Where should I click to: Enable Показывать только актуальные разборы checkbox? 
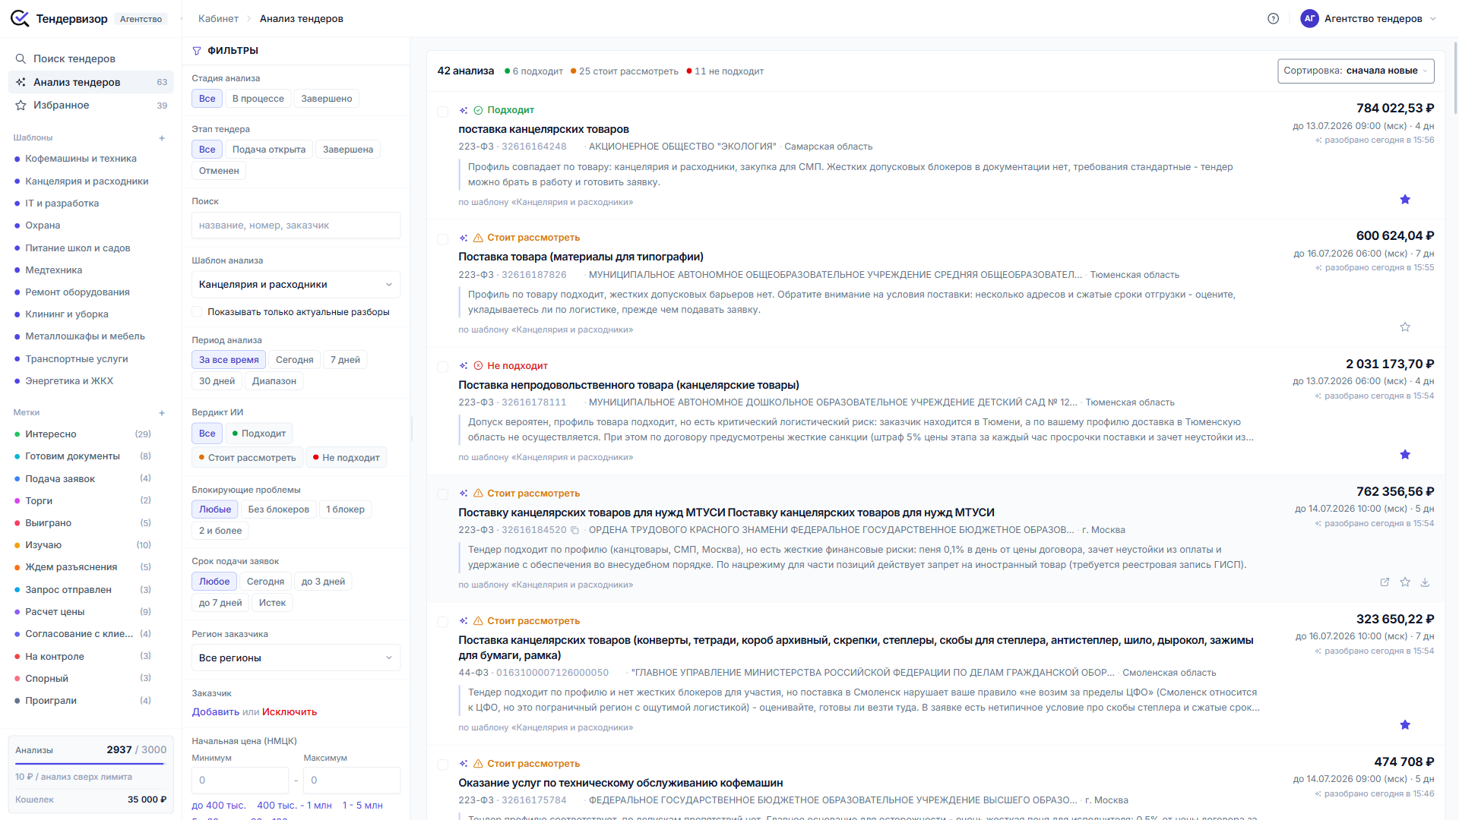197,312
